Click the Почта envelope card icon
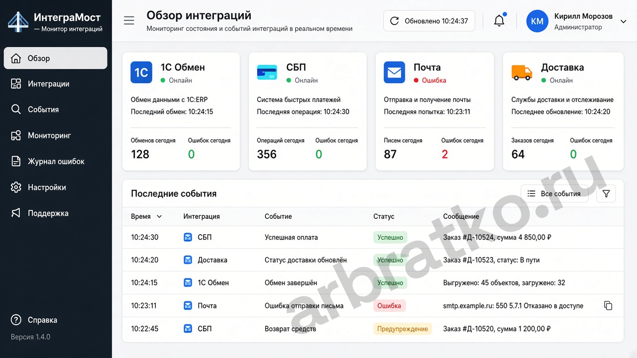 (x=395, y=72)
